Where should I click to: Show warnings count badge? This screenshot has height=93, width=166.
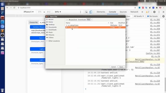tap(148, 12)
